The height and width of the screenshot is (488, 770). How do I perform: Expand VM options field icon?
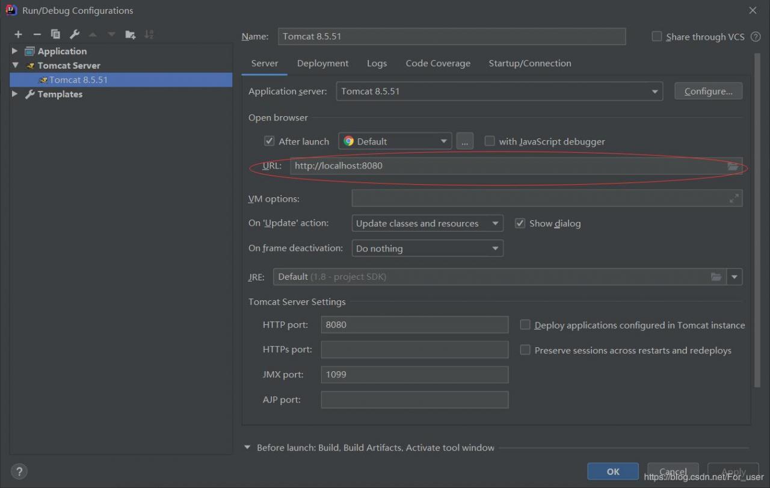(x=734, y=199)
